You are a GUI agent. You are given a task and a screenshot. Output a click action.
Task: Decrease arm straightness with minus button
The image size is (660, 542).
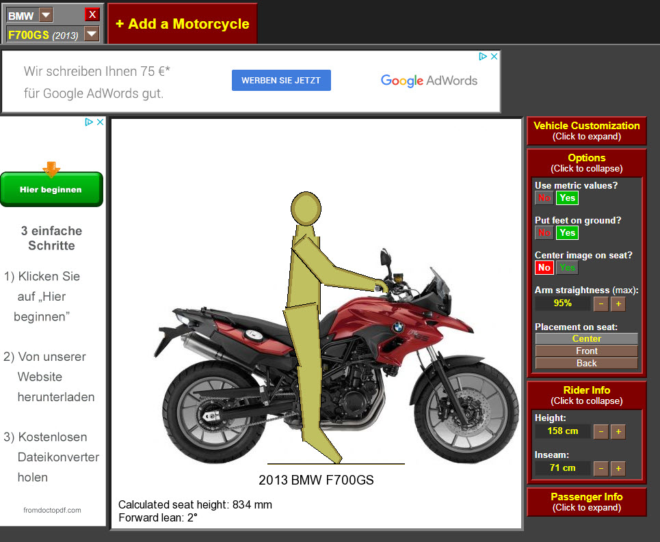pos(600,303)
